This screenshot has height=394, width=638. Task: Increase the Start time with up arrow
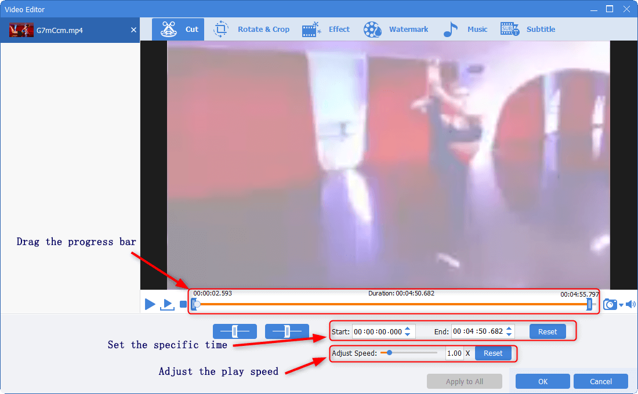click(x=408, y=329)
